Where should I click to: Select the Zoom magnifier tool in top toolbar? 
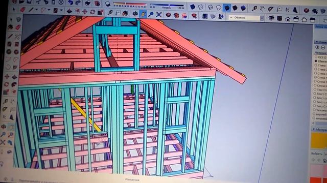point(151,14)
